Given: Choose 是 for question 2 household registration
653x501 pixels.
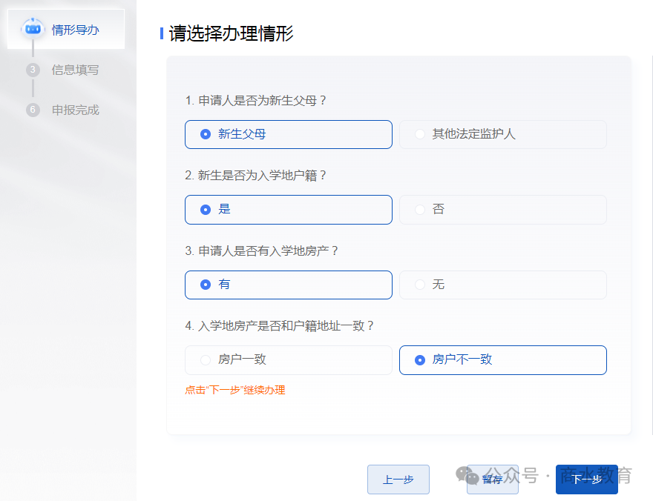Looking at the screenshot, I should 288,210.
